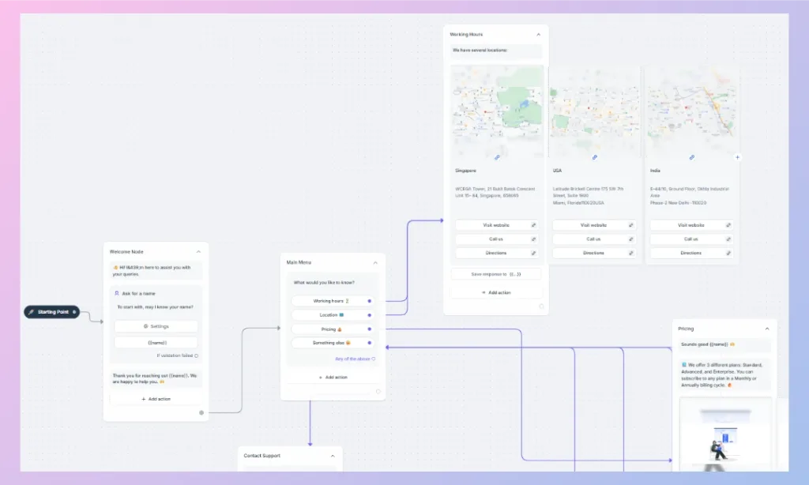Edit Singapore's Call us button icon
Image resolution: width=809 pixels, height=485 pixels.
pyautogui.click(x=533, y=239)
